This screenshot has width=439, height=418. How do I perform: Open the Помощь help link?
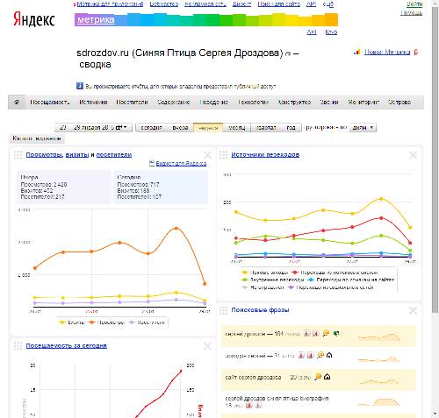tap(411, 13)
